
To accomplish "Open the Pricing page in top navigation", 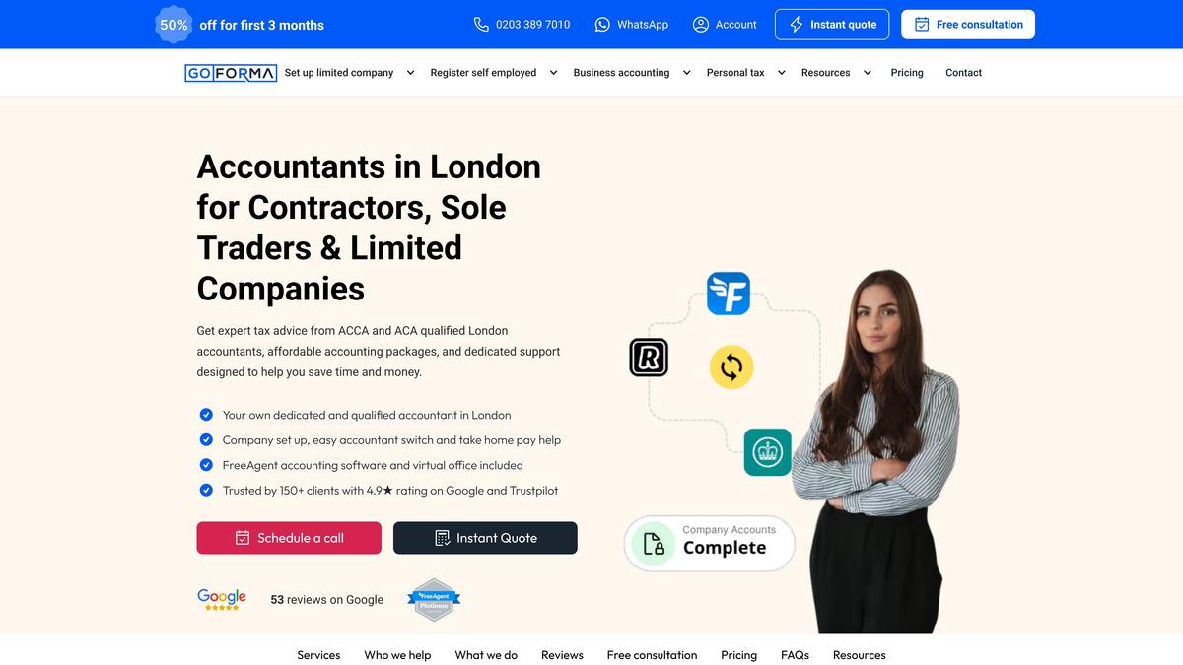I will 907,73.
